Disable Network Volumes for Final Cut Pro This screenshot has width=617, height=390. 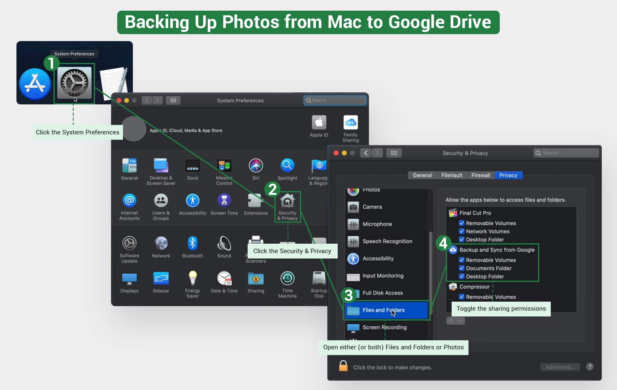point(462,231)
